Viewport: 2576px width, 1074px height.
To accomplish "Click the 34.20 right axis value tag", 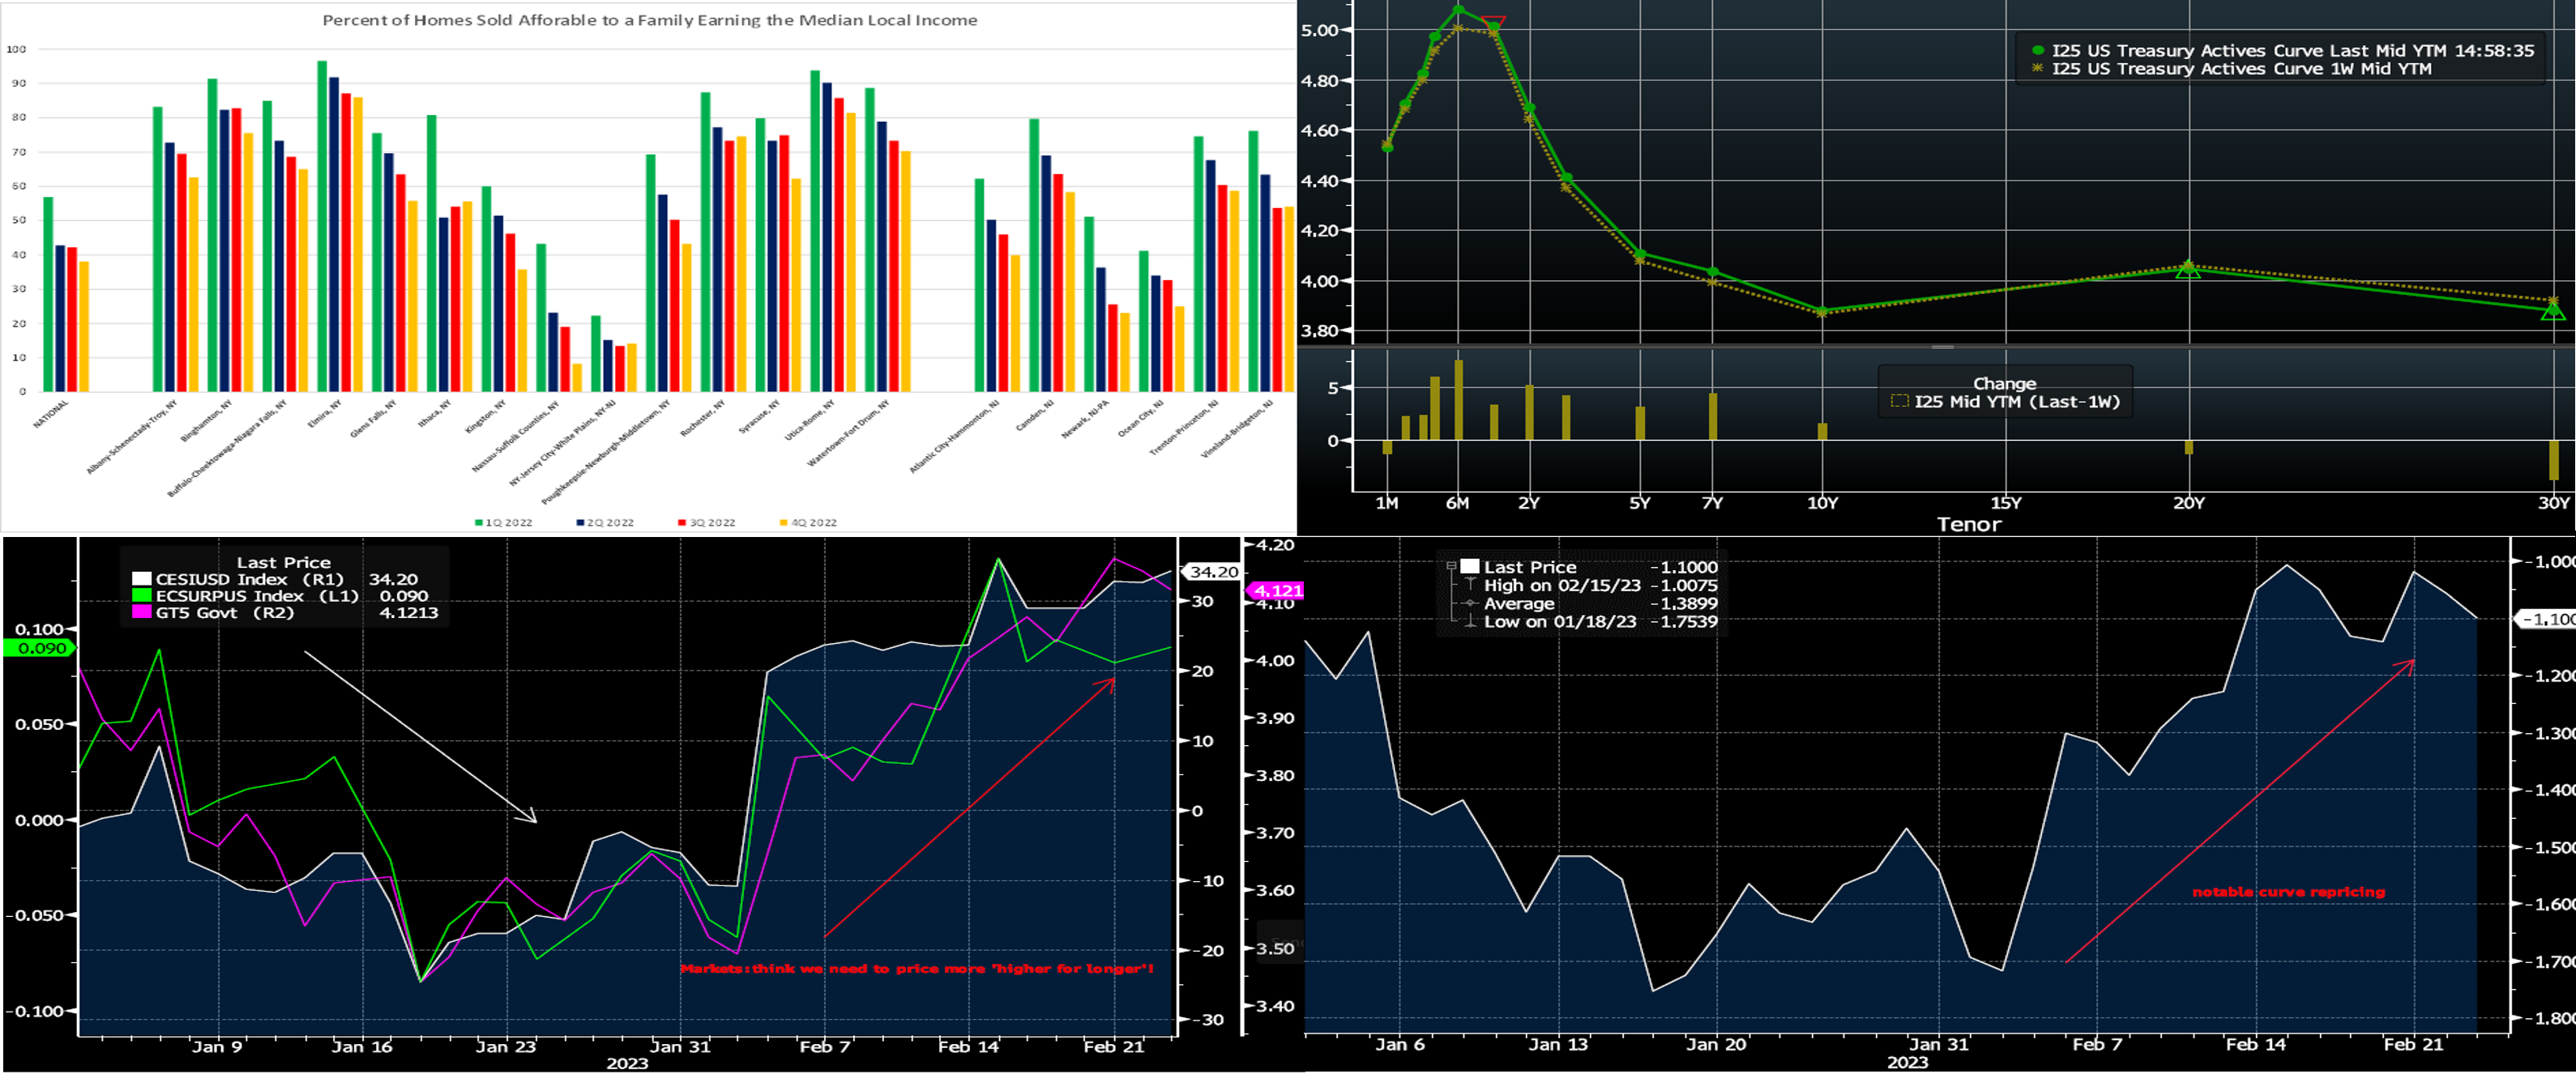I will pos(1213,572).
